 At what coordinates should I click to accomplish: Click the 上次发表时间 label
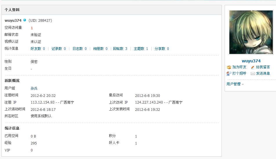[119, 109]
